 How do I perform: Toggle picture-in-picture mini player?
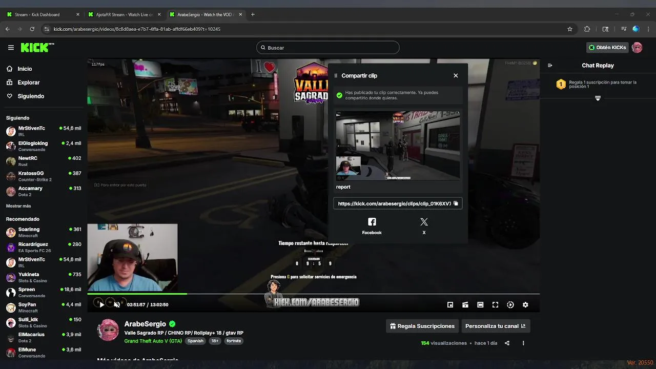(450, 305)
